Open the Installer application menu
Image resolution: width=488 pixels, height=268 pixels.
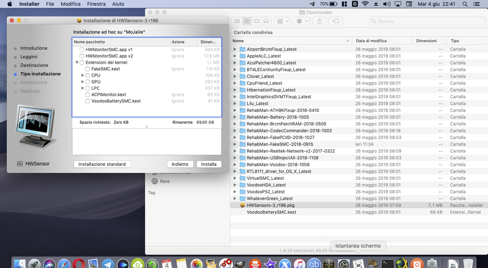pos(29,4)
